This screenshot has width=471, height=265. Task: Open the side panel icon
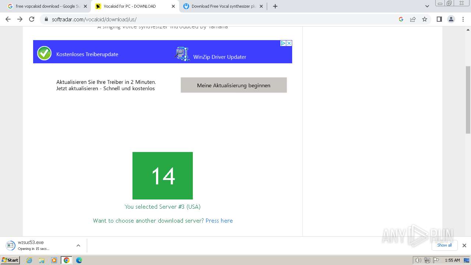439,19
